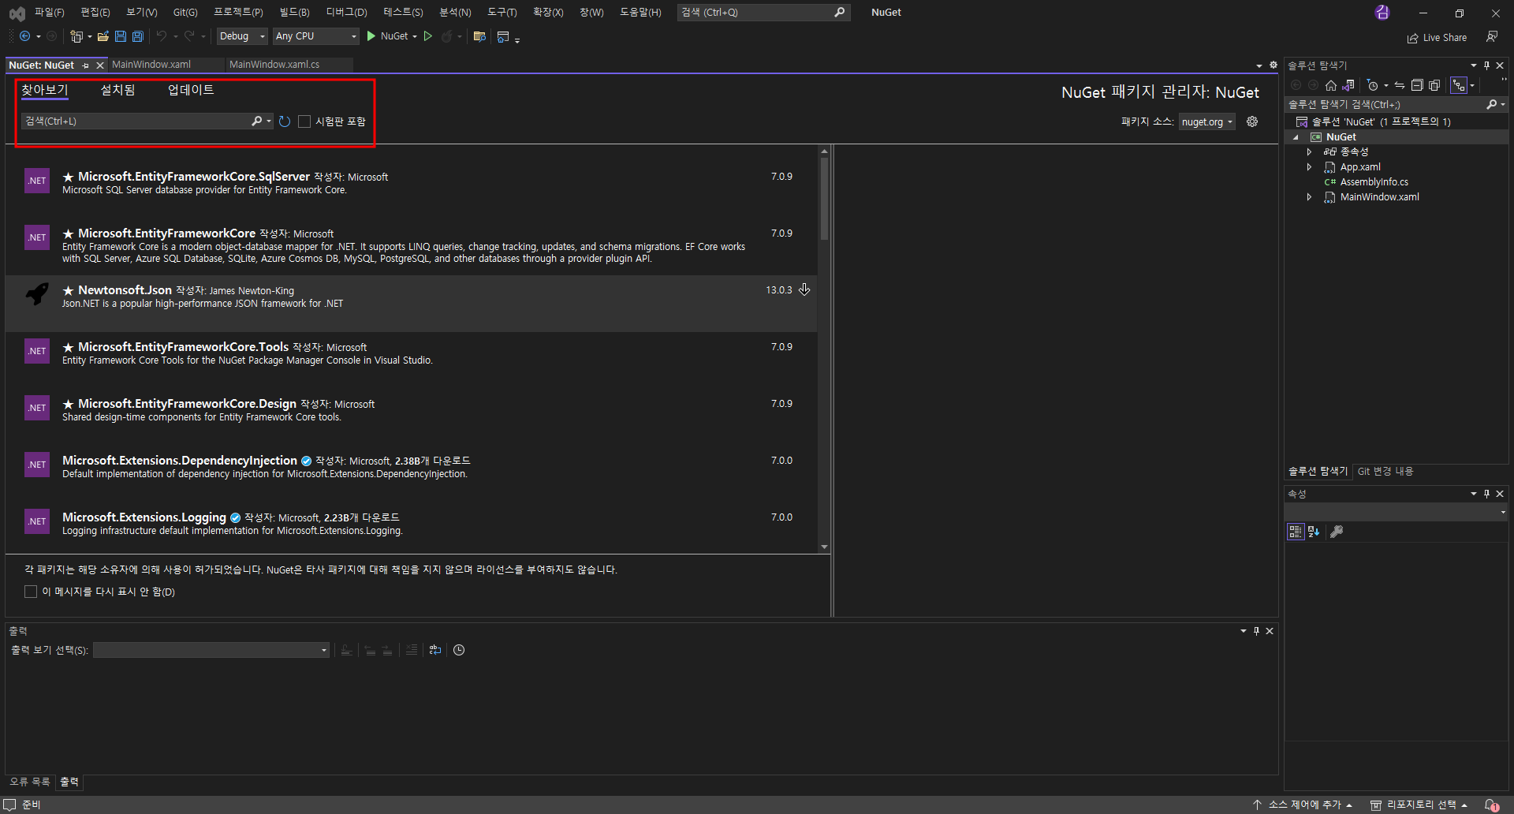Select Microsoft.Extensions.Logging package

pyautogui.click(x=411, y=524)
